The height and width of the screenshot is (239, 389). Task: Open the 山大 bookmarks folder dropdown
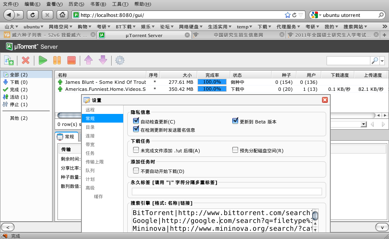(10, 26)
